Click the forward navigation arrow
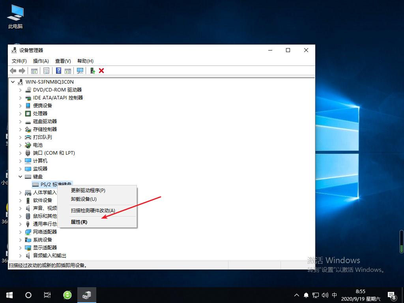This screenshot has width=404, height=303. point(22,71)
